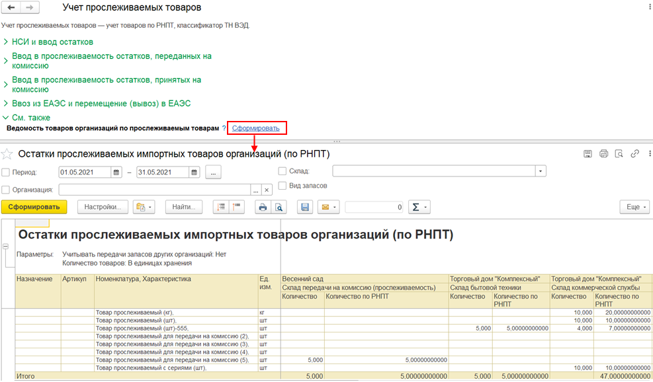Viewport: 653px width, 382px height.
Task: Toggle the Вид запасов checkbox
Action: (283, 186)
